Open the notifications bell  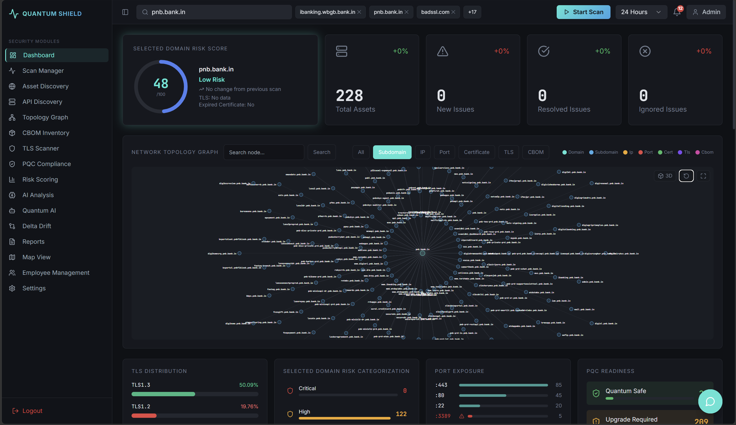[677, 12]
